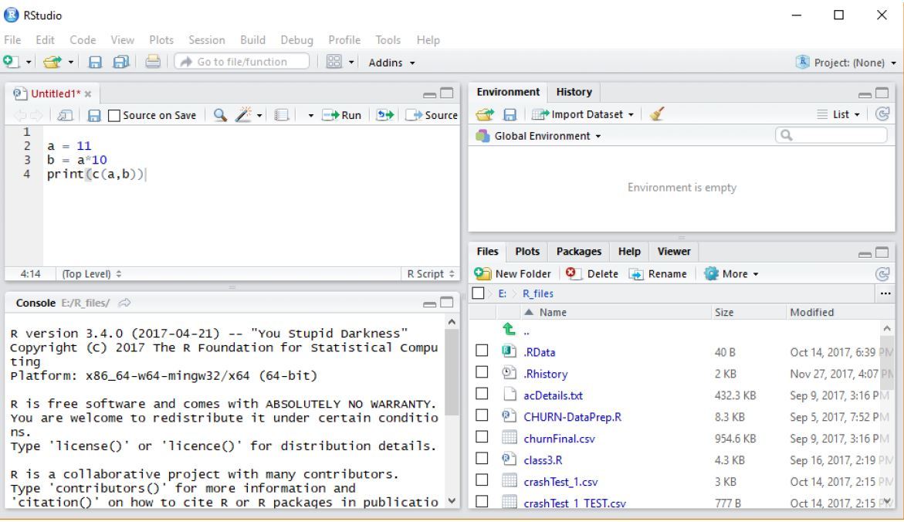Open the Session menu
904x522 pixels.
pyautogui.click(x=207, y=40)
